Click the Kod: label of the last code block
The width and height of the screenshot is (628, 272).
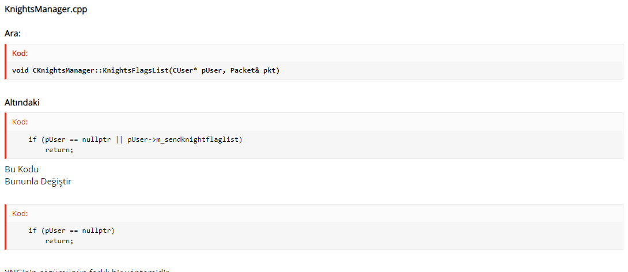tap(20, 214)
